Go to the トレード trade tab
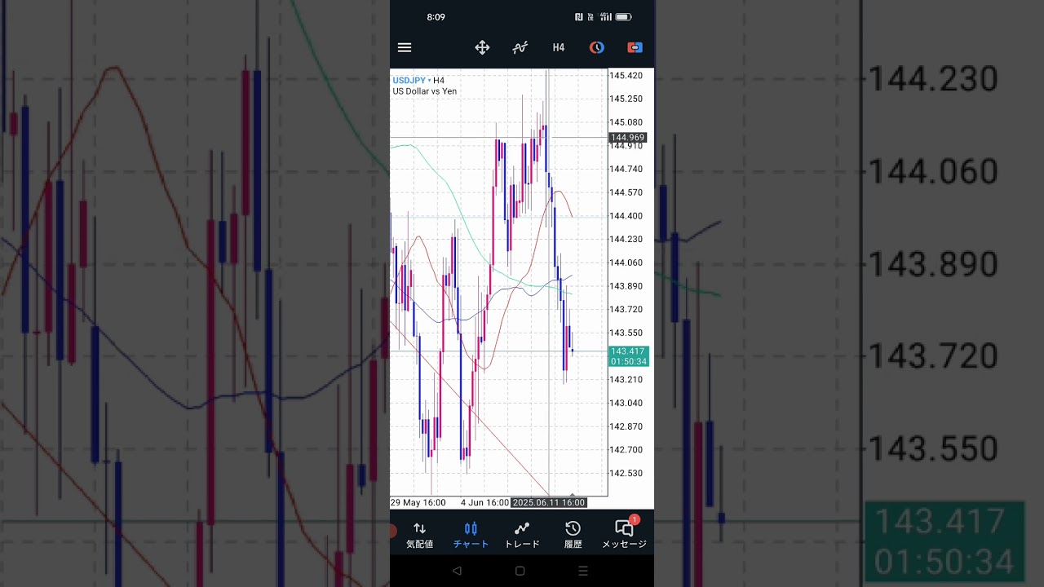 click(x=522, y=535)
